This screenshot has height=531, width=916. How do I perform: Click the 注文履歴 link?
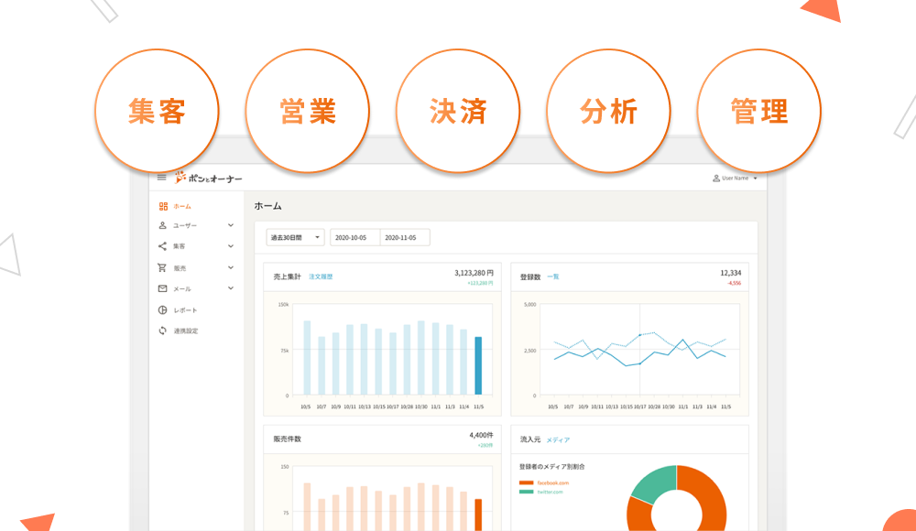pyautogui.click(x=321, y=276)
